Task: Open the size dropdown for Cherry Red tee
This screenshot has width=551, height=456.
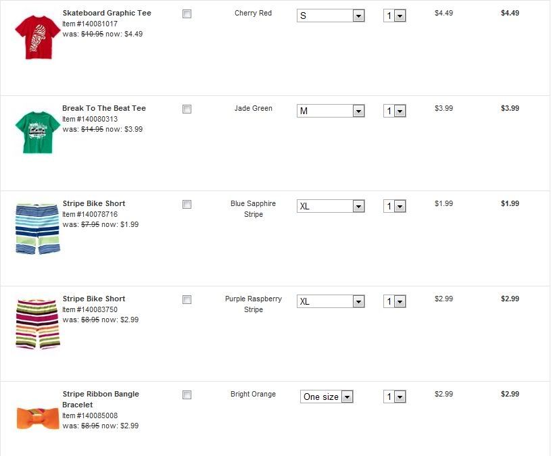Action: pos(331,16)
